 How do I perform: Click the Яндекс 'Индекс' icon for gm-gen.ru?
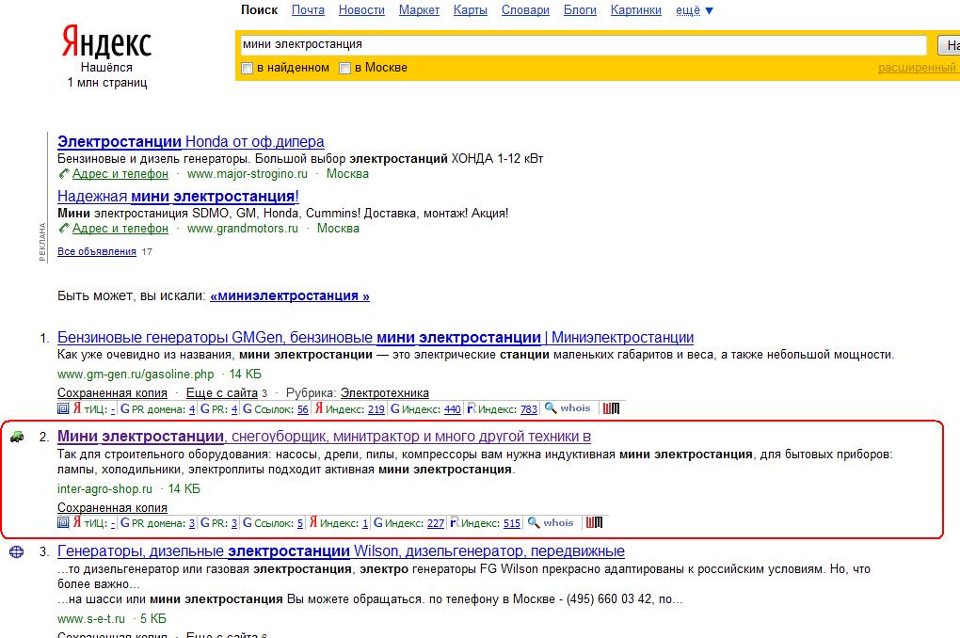pyautogui.click(x=319, y=407)
